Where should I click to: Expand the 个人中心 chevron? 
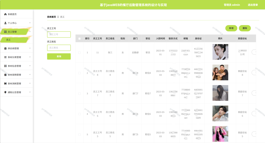30,23
